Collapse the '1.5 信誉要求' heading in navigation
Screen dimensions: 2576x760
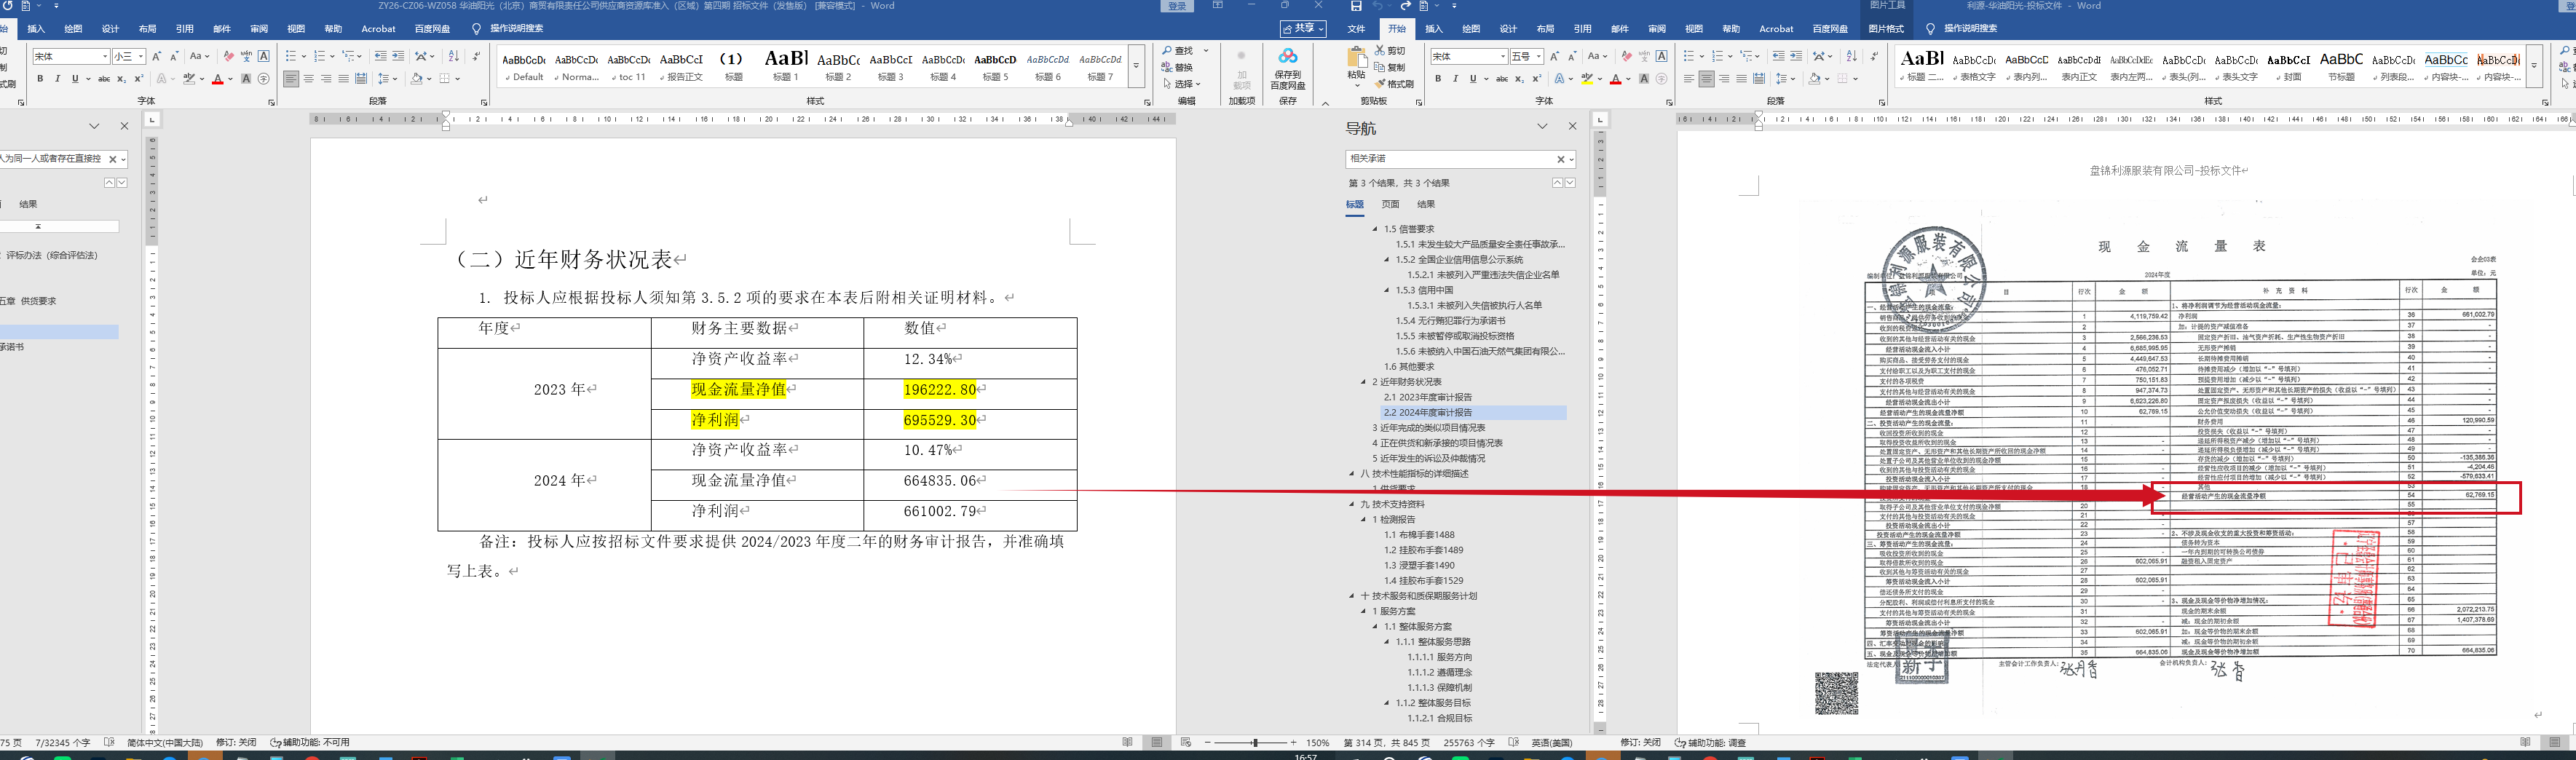1375,229
